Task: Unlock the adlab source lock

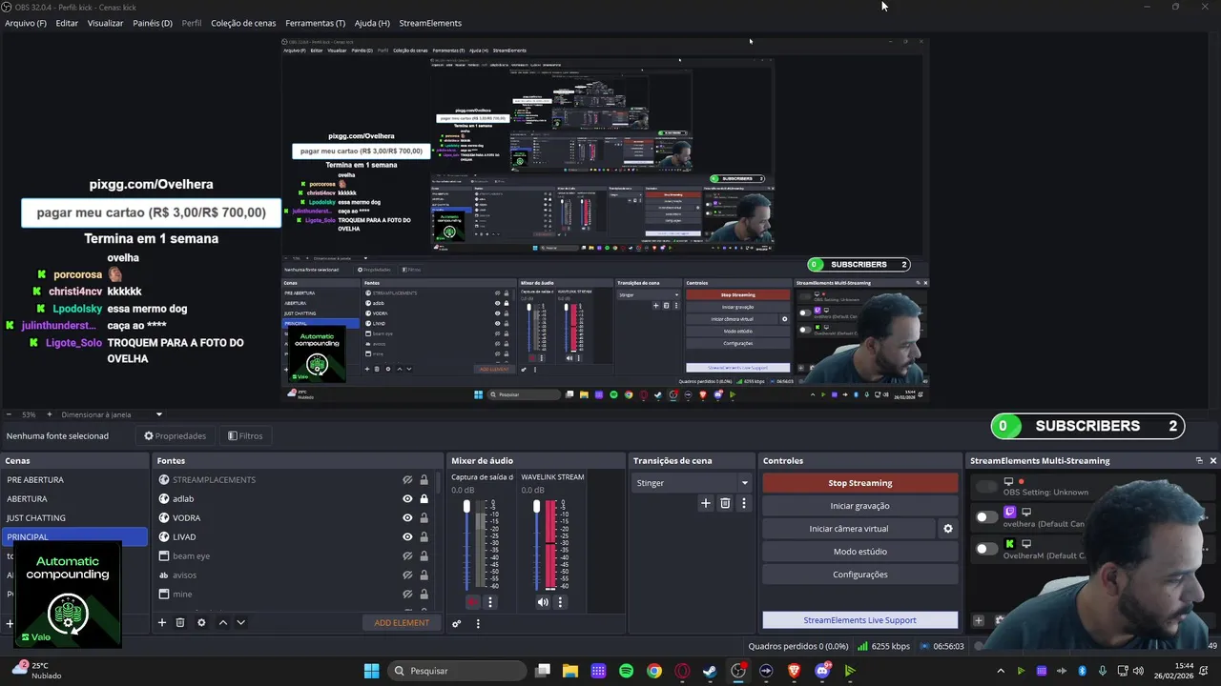Action: point(424,498)
